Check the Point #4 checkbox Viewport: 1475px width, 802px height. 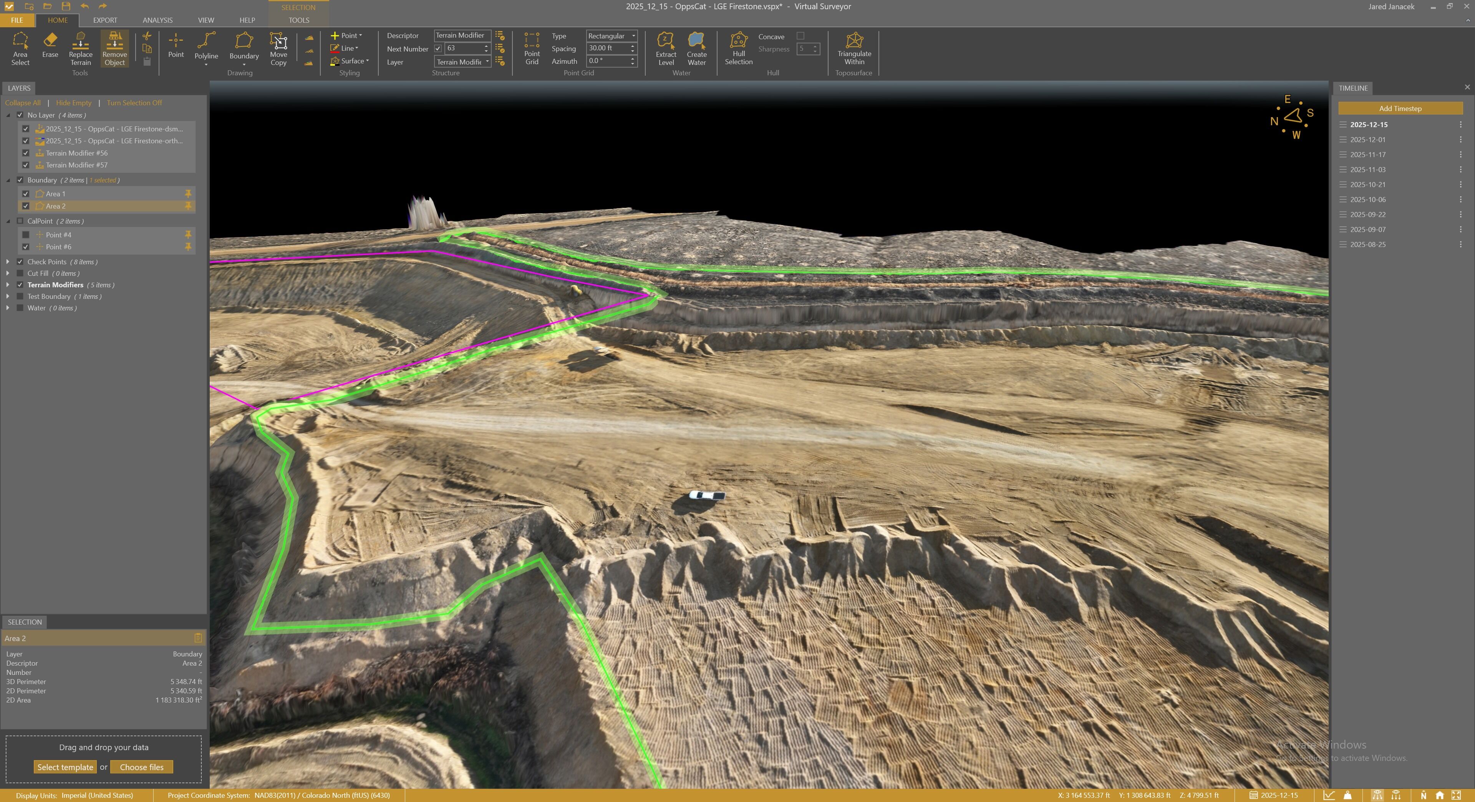pos(26,235)
